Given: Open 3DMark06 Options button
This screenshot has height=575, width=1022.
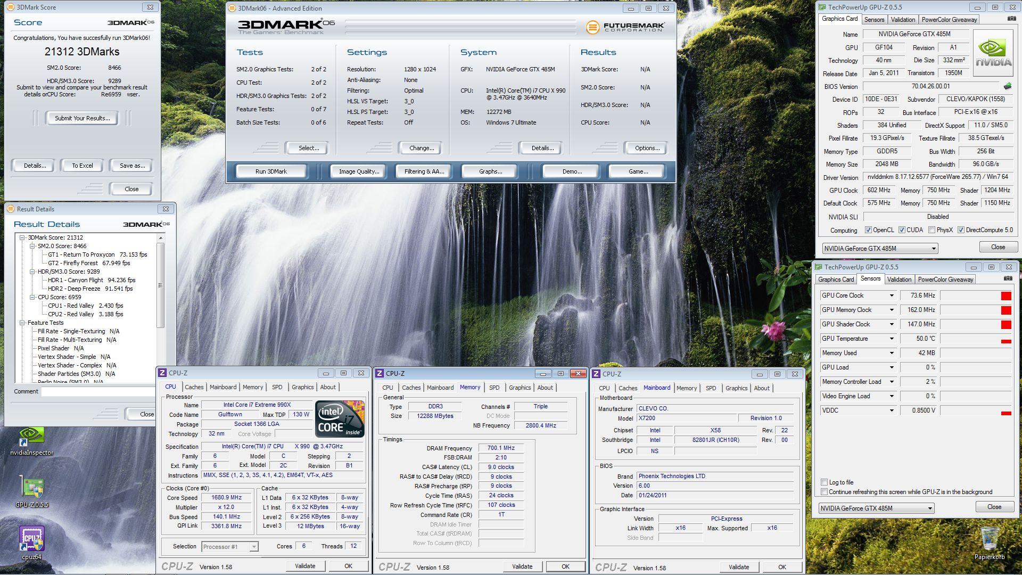Looking at the screenshot, I should 647,148.
